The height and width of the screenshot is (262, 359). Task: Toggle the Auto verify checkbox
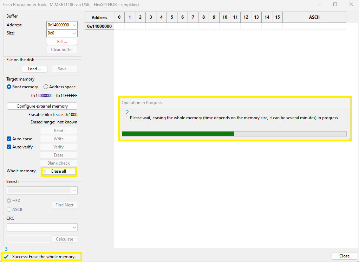coord(9,147)
